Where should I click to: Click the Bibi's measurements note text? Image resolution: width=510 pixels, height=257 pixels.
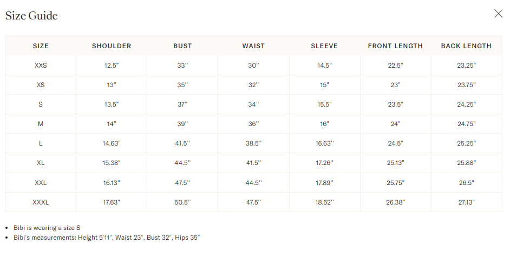[107, 238]
